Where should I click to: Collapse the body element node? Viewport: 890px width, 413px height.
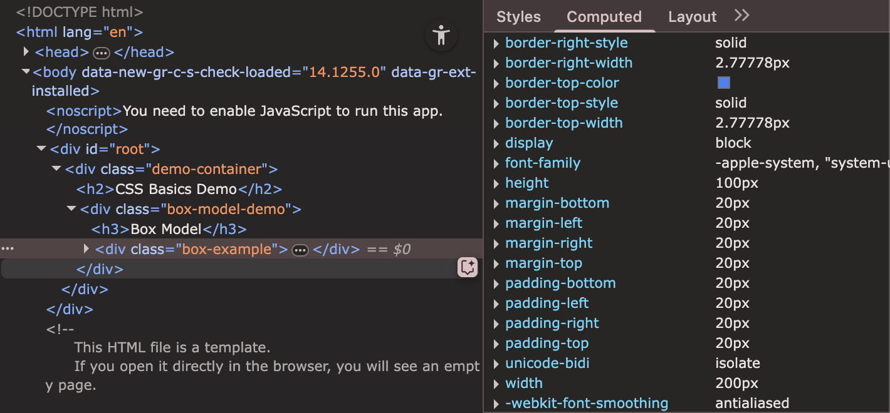26,72
